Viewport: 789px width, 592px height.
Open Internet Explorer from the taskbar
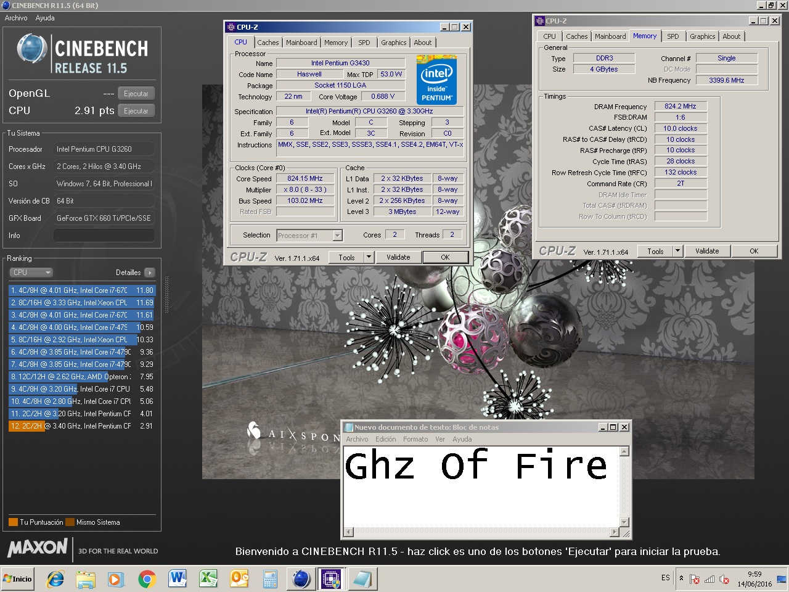(55, 579)
